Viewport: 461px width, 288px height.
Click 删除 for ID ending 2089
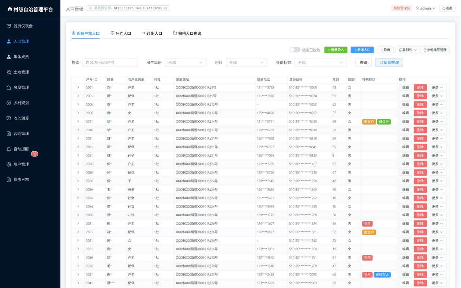[x=420, y=283]
